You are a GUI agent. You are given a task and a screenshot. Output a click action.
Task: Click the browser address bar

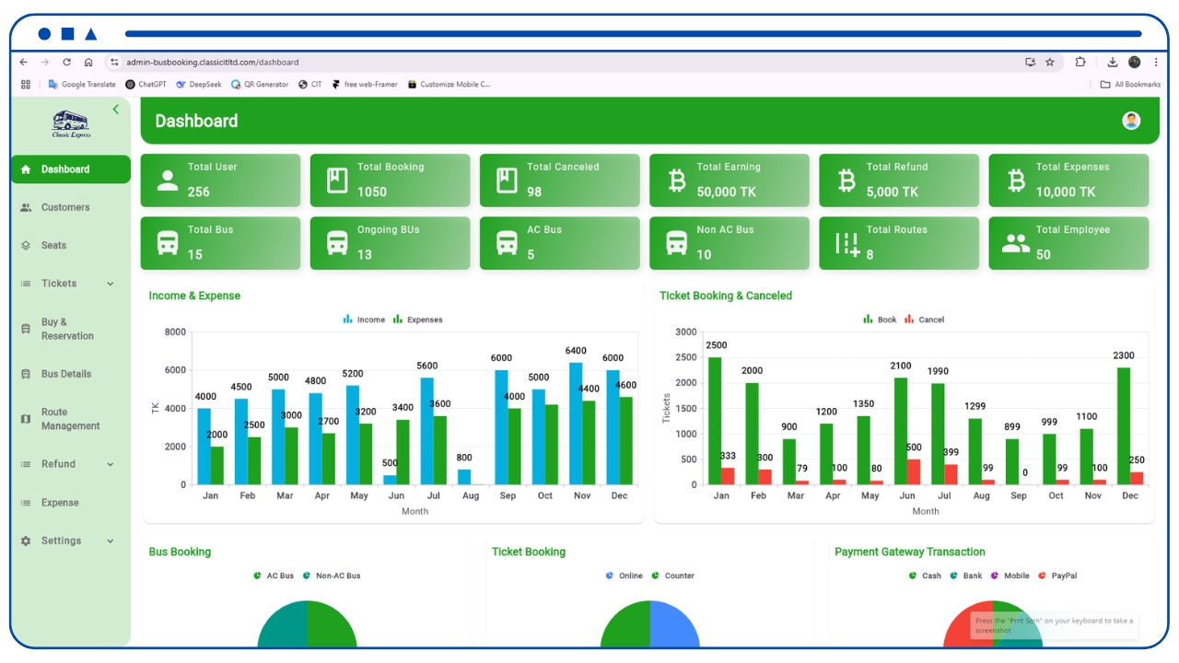[x=571, y=63]
